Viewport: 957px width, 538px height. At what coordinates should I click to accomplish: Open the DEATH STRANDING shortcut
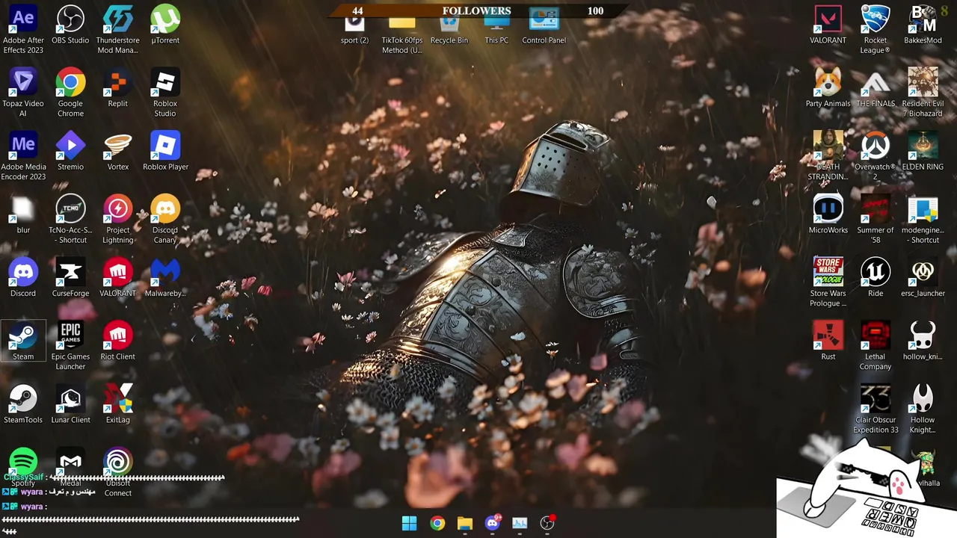[x=828, y=156]
